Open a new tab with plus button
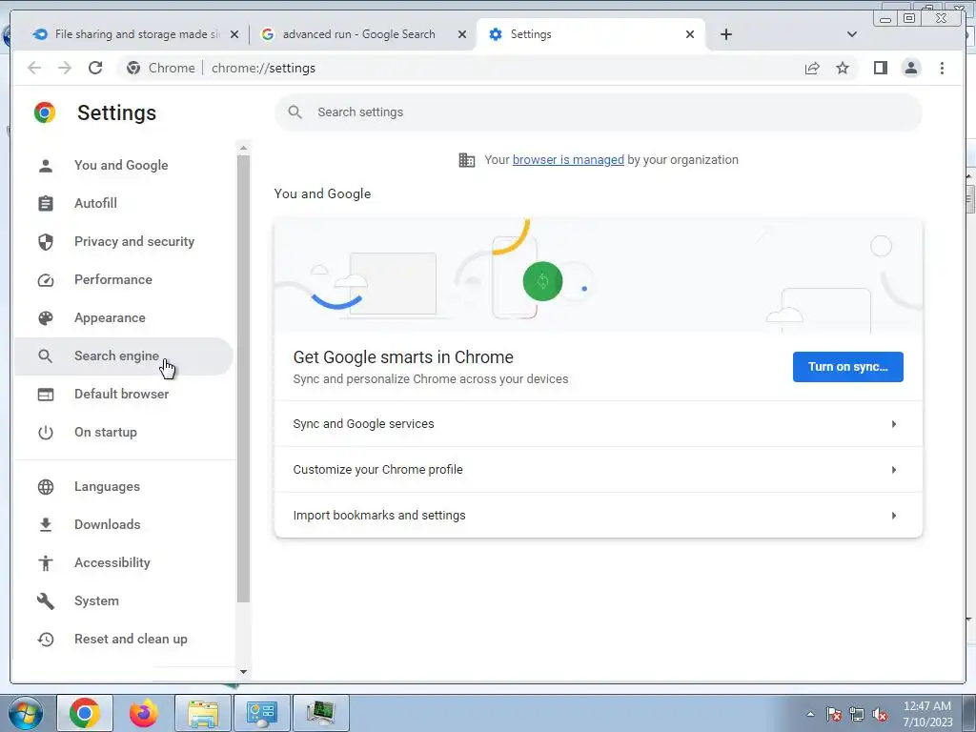This screenshot has height=732, width=976. [x=725, y=34]
